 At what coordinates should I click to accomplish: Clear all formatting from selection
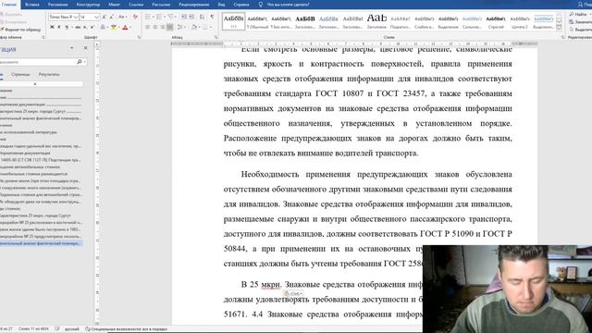pos(135,17)
